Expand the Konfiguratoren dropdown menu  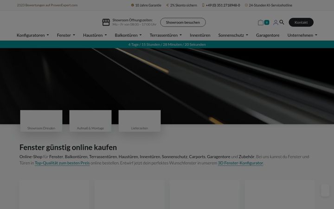33,35
